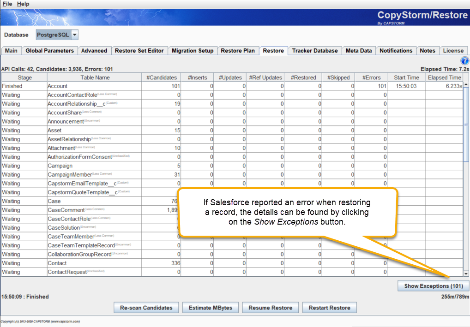The width and height of the screenshot is (470, 327).
Task: Click the Re-scan Candidates button
Action: [x=146, y=307]
